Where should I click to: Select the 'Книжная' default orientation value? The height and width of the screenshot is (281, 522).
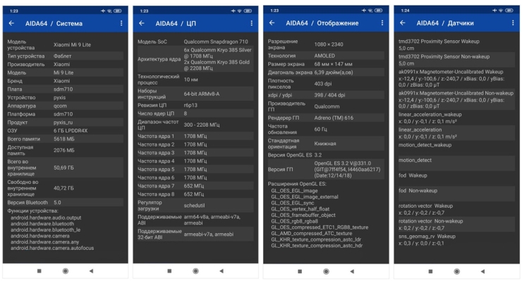325,144
